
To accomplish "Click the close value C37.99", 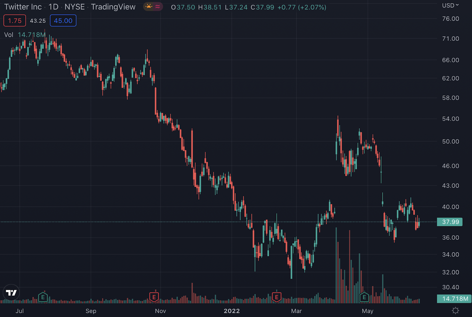I will [x=263, y=7].
